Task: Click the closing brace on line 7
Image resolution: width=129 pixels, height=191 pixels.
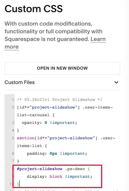Action: [18, 161]
